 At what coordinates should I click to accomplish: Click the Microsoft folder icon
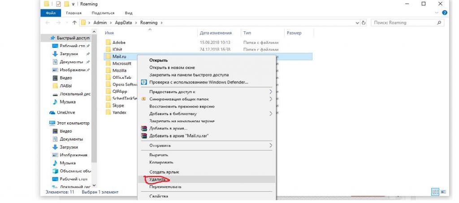click(108, 64)
